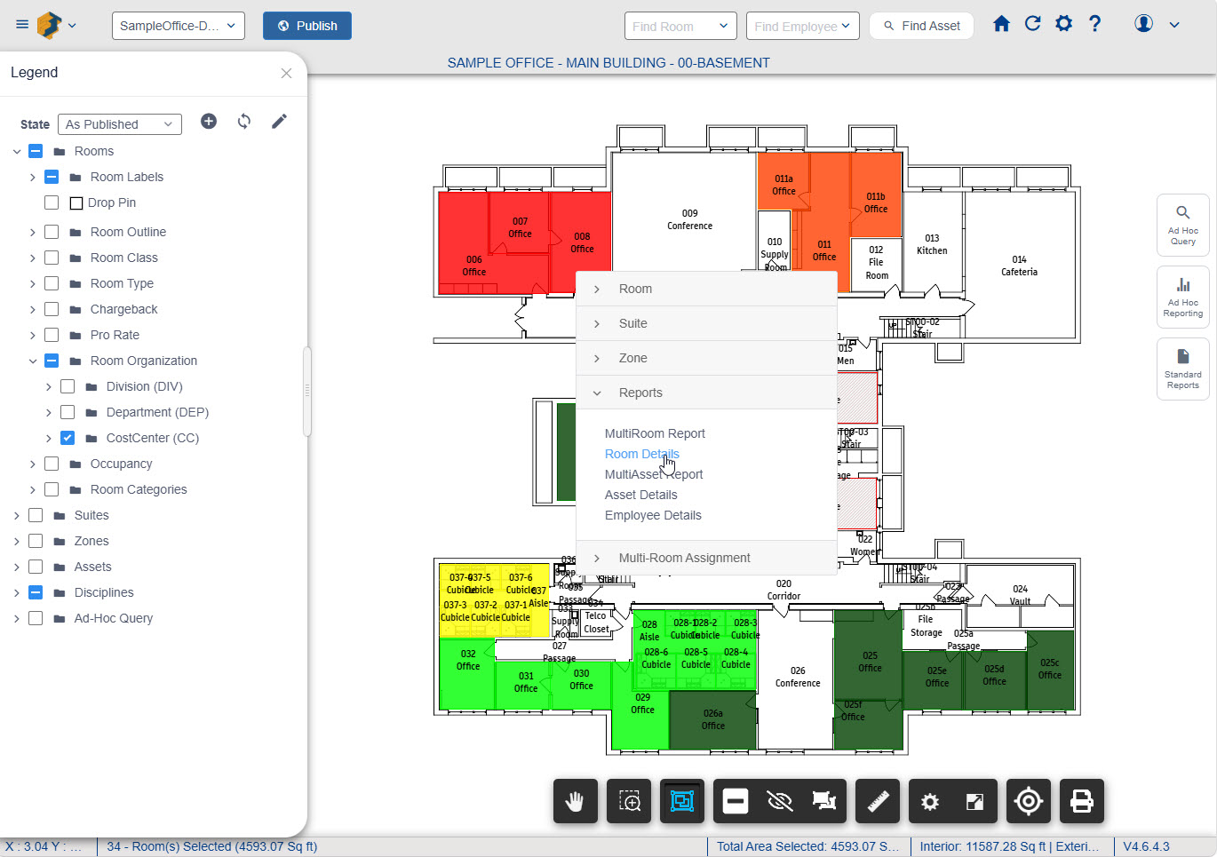The height and width of the screenshot is (857, 1217).
Task: Click the Find Asset button
Action: 921,26
